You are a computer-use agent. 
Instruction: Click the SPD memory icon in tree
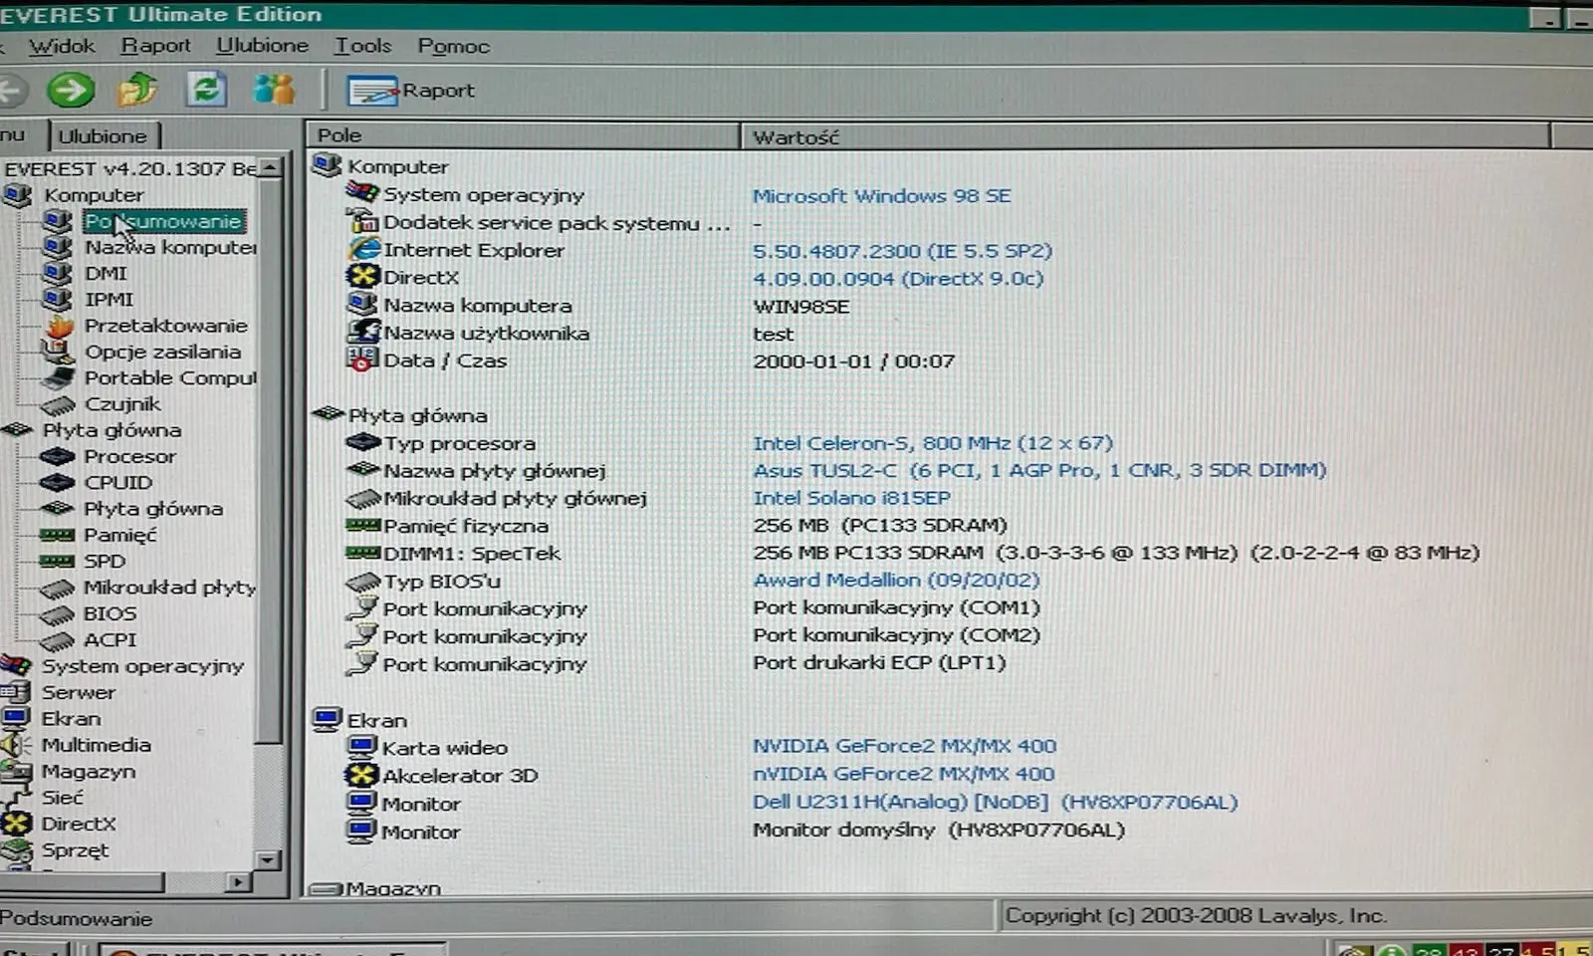[57, 561]
